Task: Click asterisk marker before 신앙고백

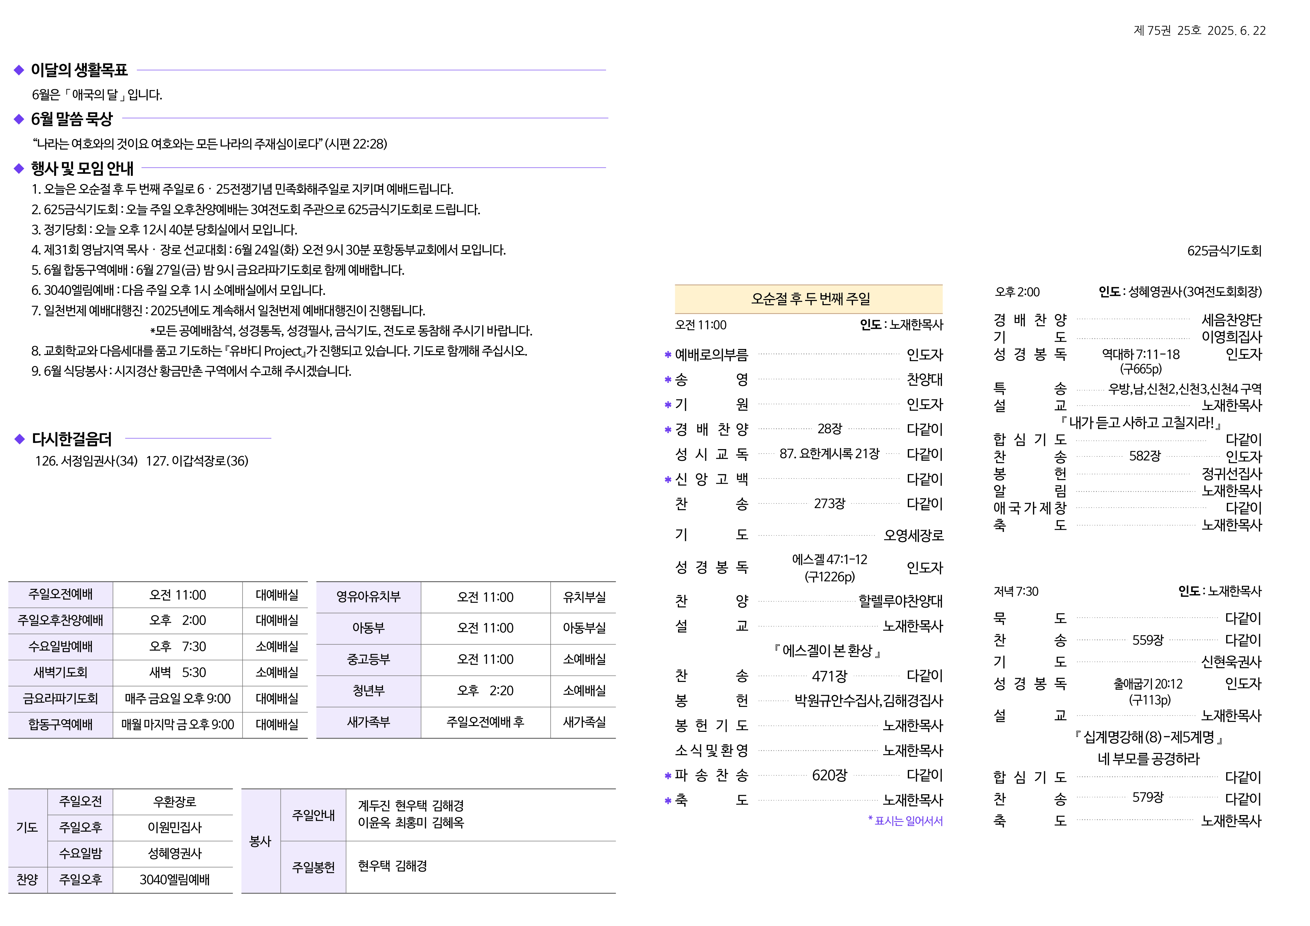Action: [x=667, y=480]
